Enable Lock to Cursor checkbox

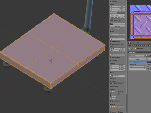tap(111, 41)
